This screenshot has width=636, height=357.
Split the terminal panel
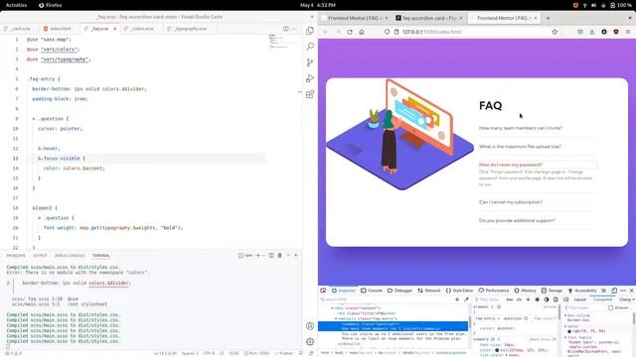(x=271, y=256)
